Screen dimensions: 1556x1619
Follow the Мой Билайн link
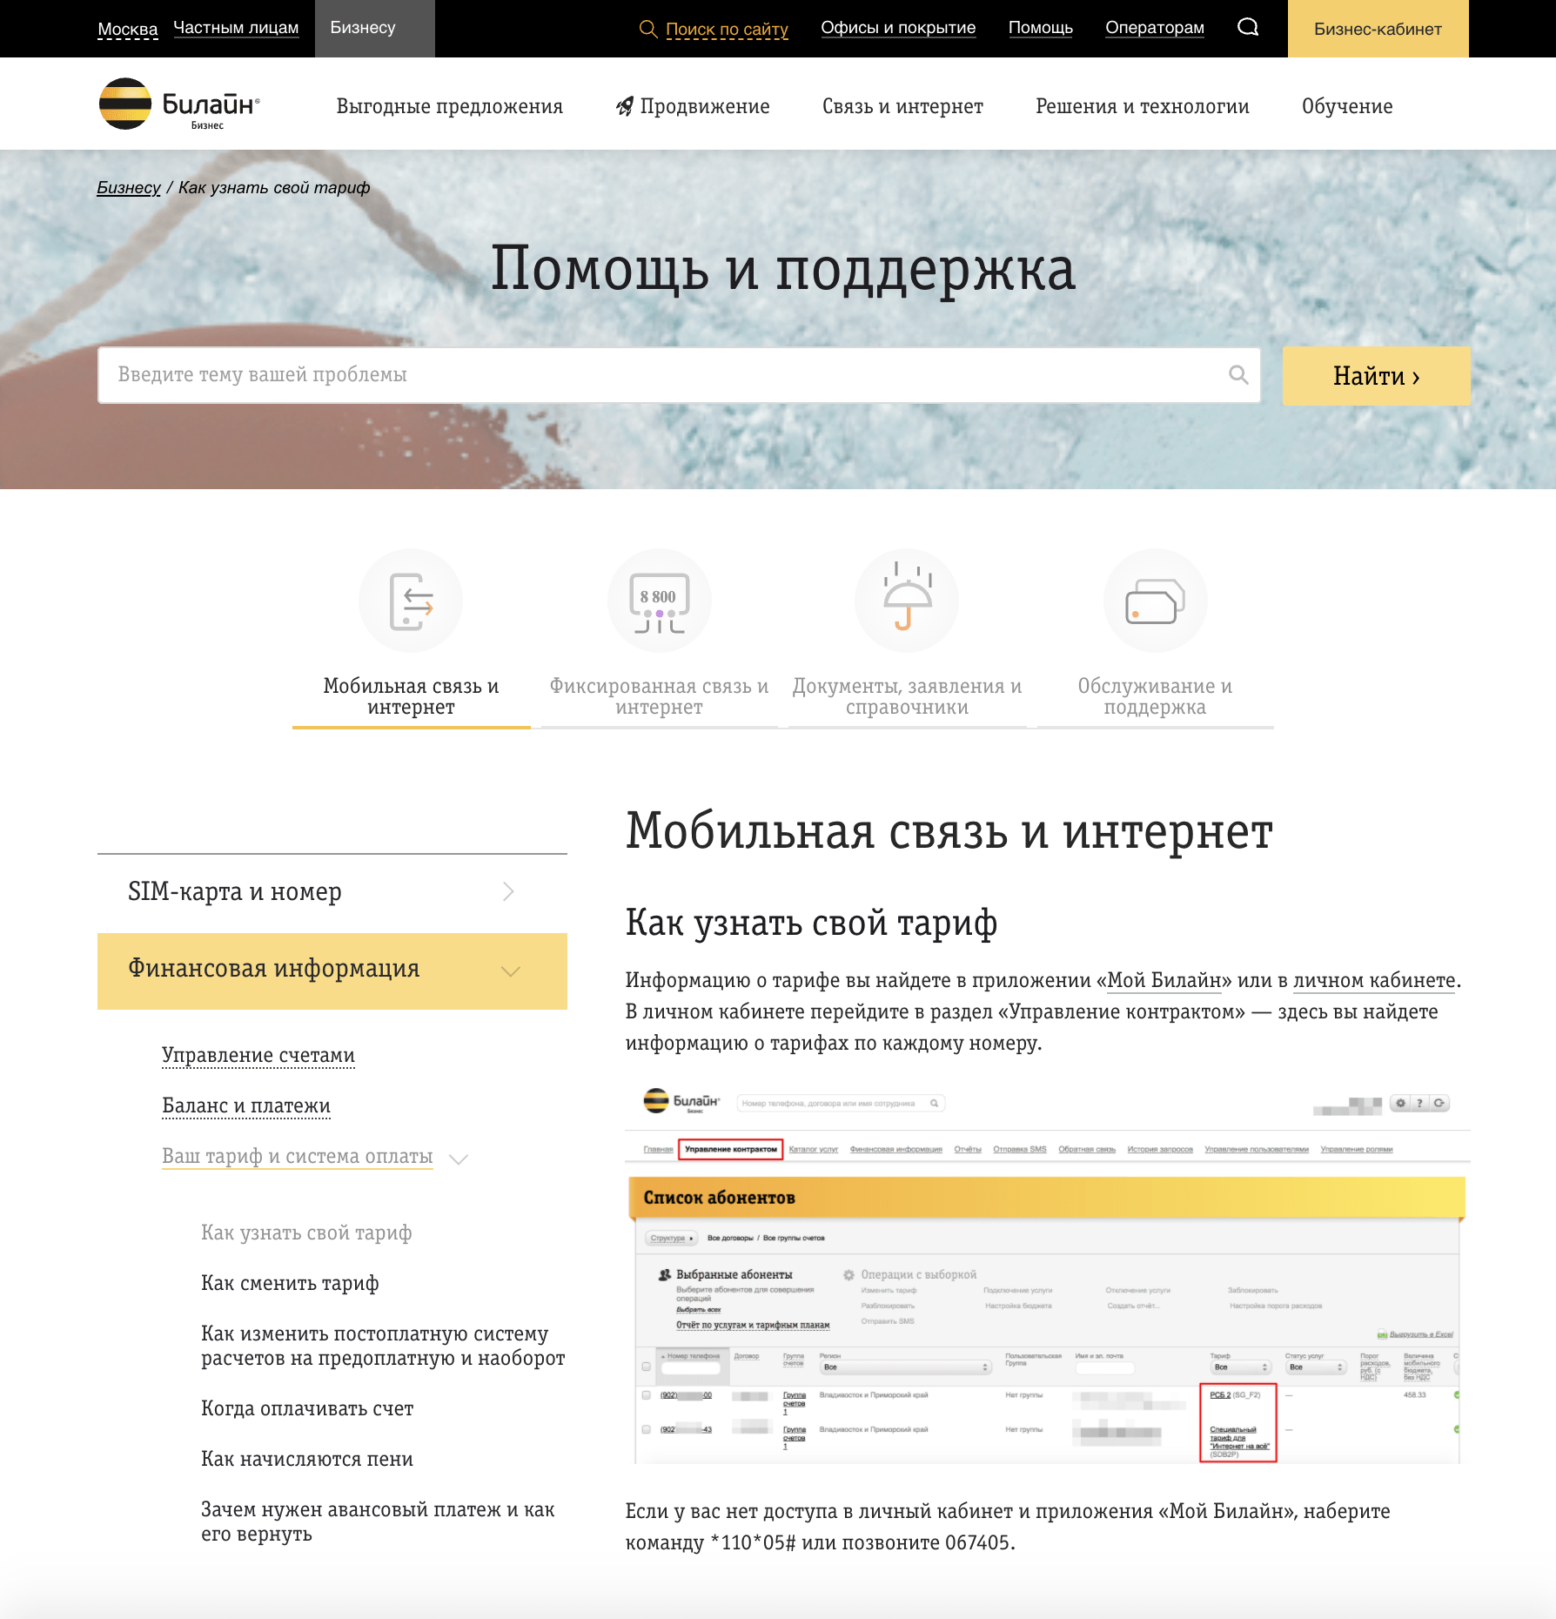tap(1164, 980)
